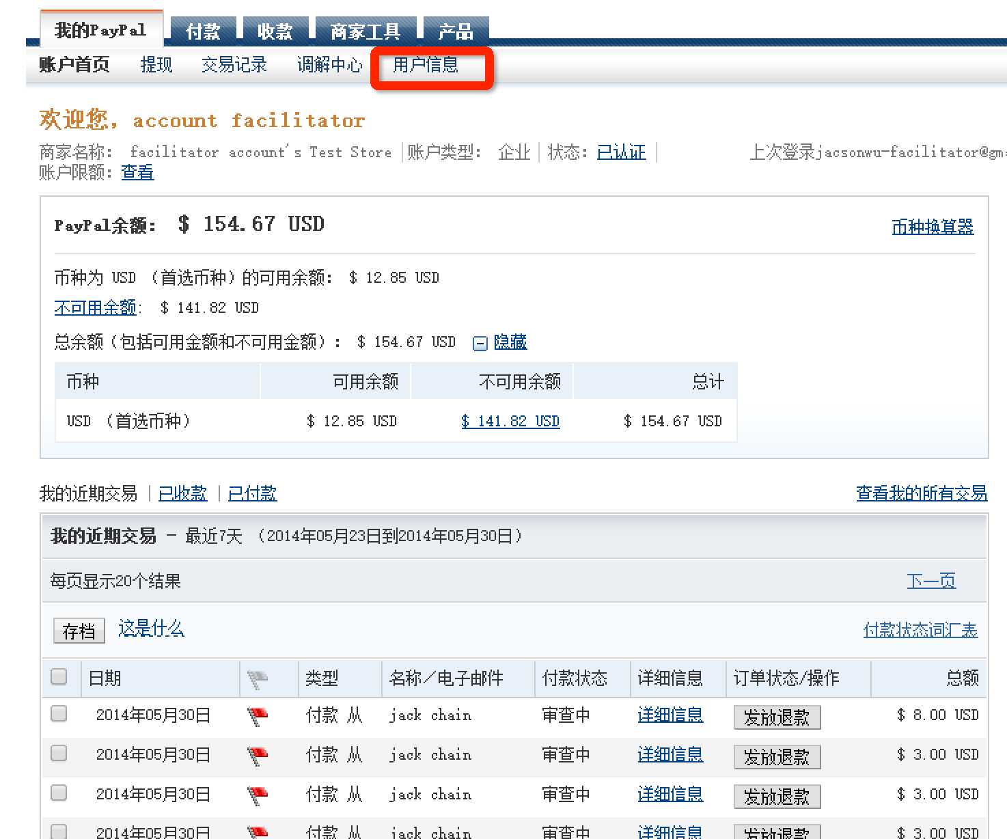Viewport: 1007px width, 839px height.
Task: Click the $ 154.67 USD total cell
Action: [x=673, y=421]
